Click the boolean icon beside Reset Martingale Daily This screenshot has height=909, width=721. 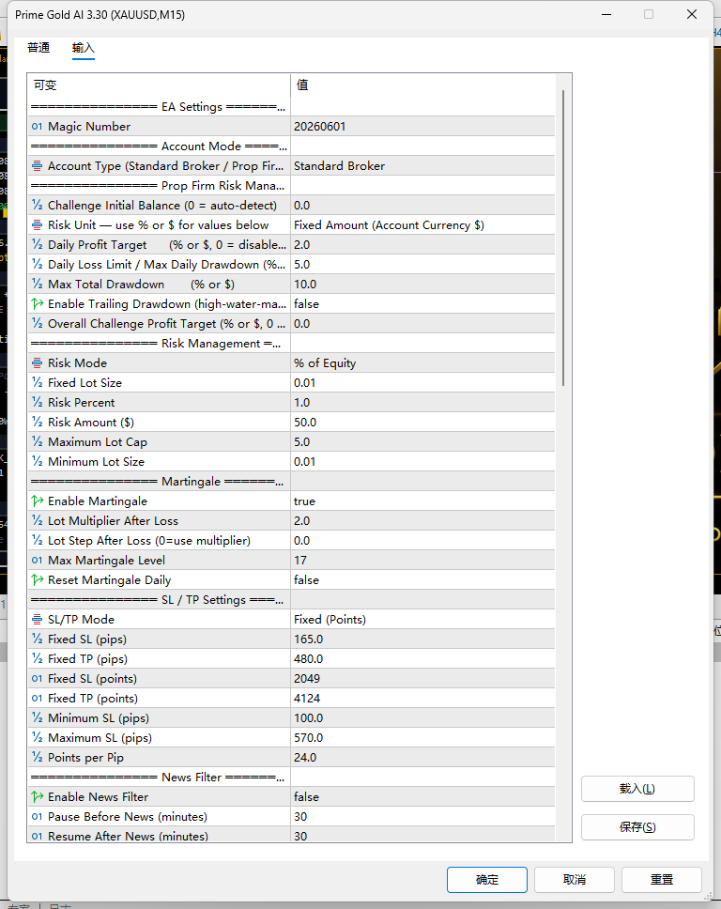click(x=38, y=579)
